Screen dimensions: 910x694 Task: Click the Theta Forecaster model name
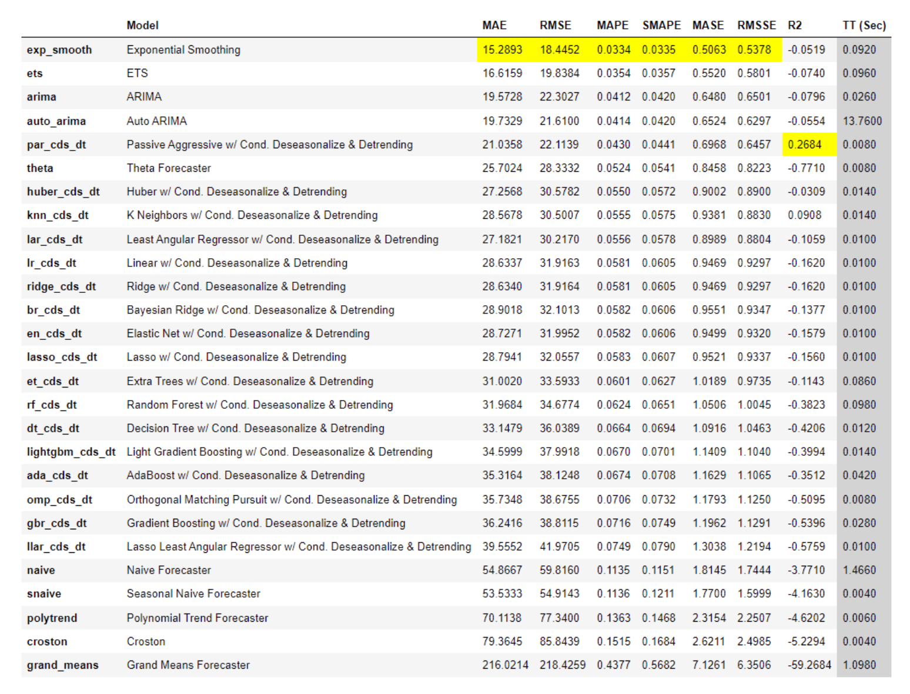169,168
